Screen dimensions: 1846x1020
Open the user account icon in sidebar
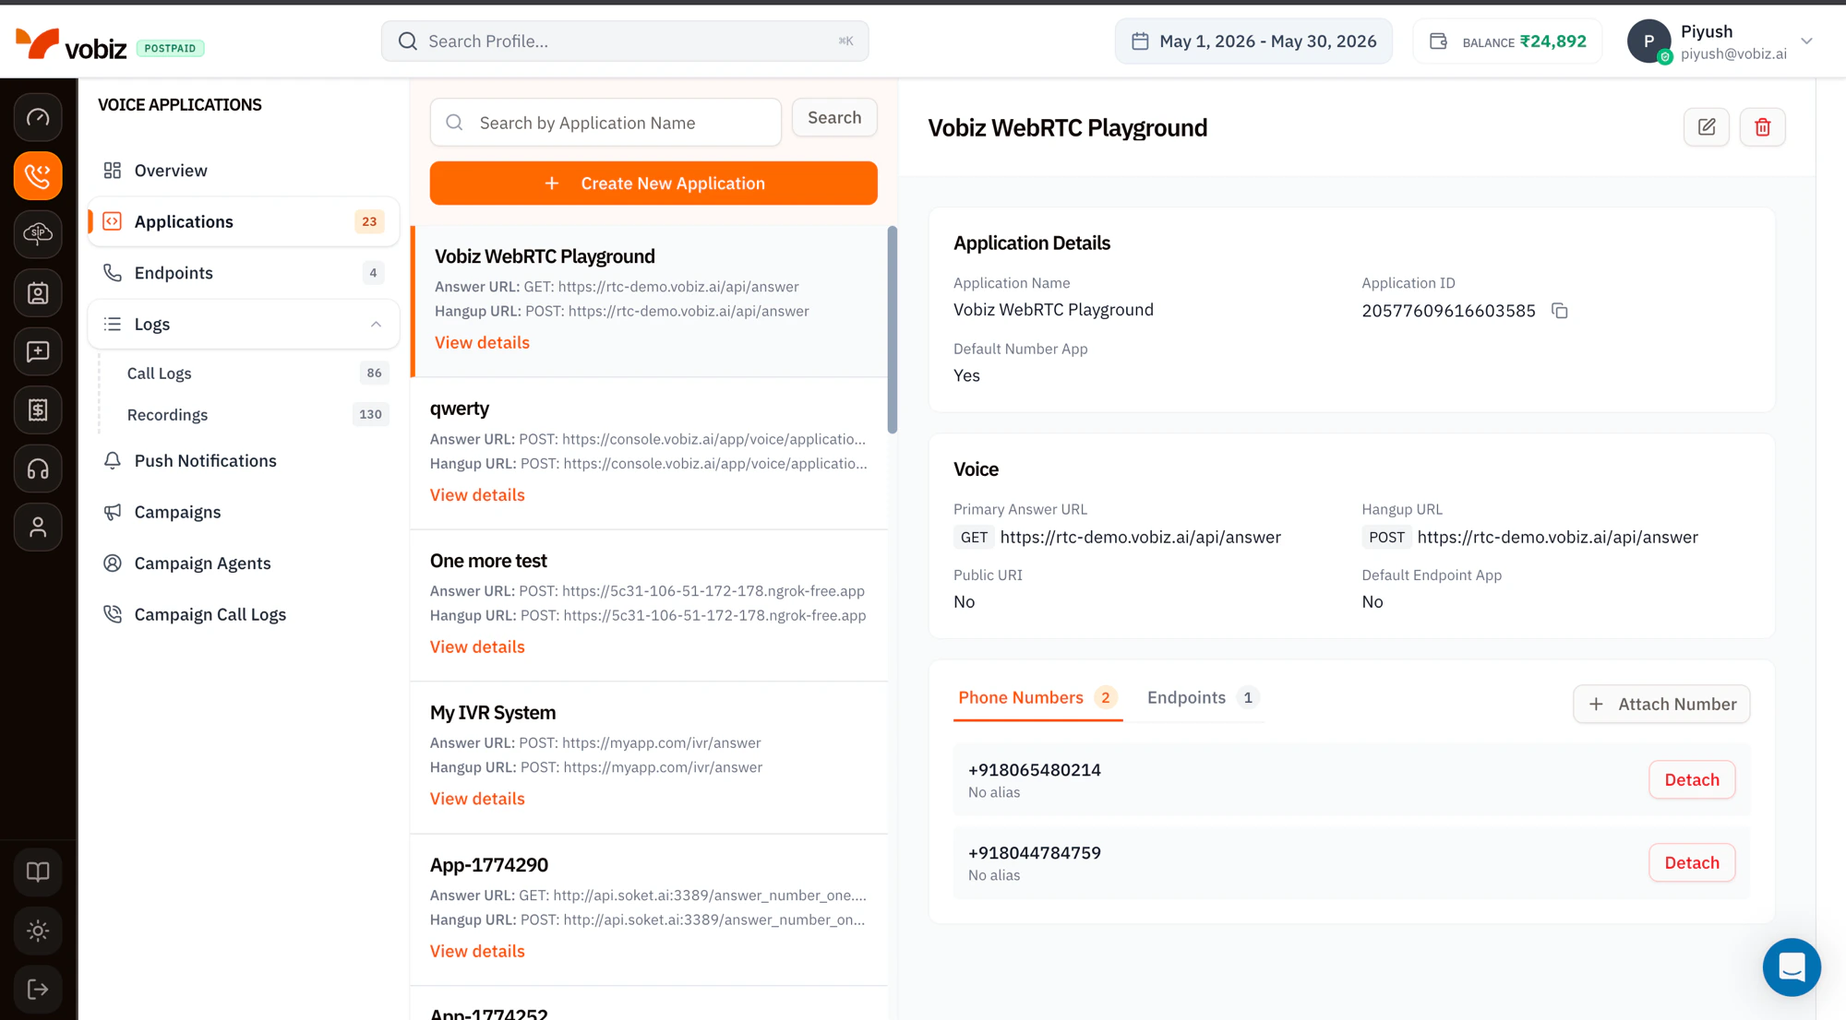point(38,527)
